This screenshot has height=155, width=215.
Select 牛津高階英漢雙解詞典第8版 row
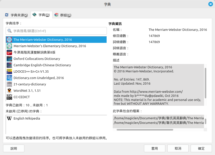tap(56, 53)
